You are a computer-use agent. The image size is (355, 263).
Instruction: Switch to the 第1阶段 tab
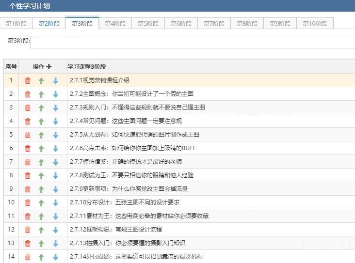click(16, 24)
